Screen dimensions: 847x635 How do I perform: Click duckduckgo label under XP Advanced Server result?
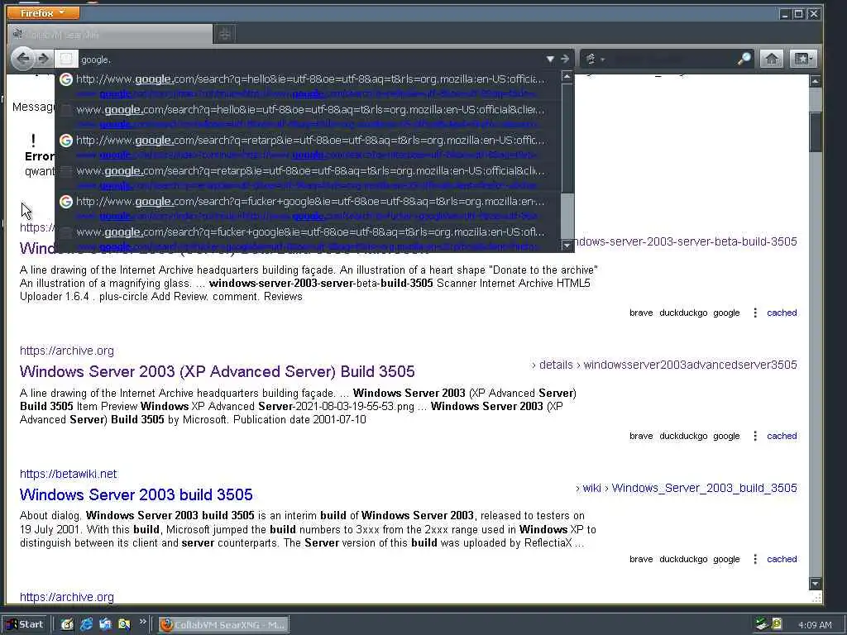pyautogui.click(x=683, y=436)
